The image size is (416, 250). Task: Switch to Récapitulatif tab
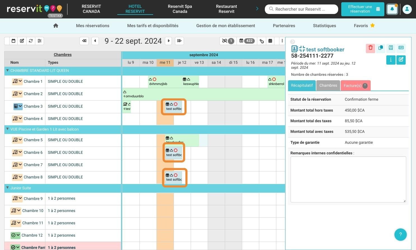click(x=302, y=86)
